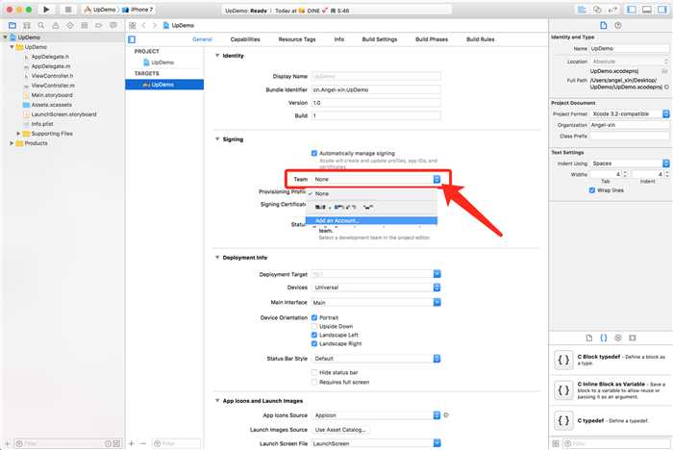Open the Symbol navigator
The height and width of the screenshot is (450, 673).
[x=27, y=26]
